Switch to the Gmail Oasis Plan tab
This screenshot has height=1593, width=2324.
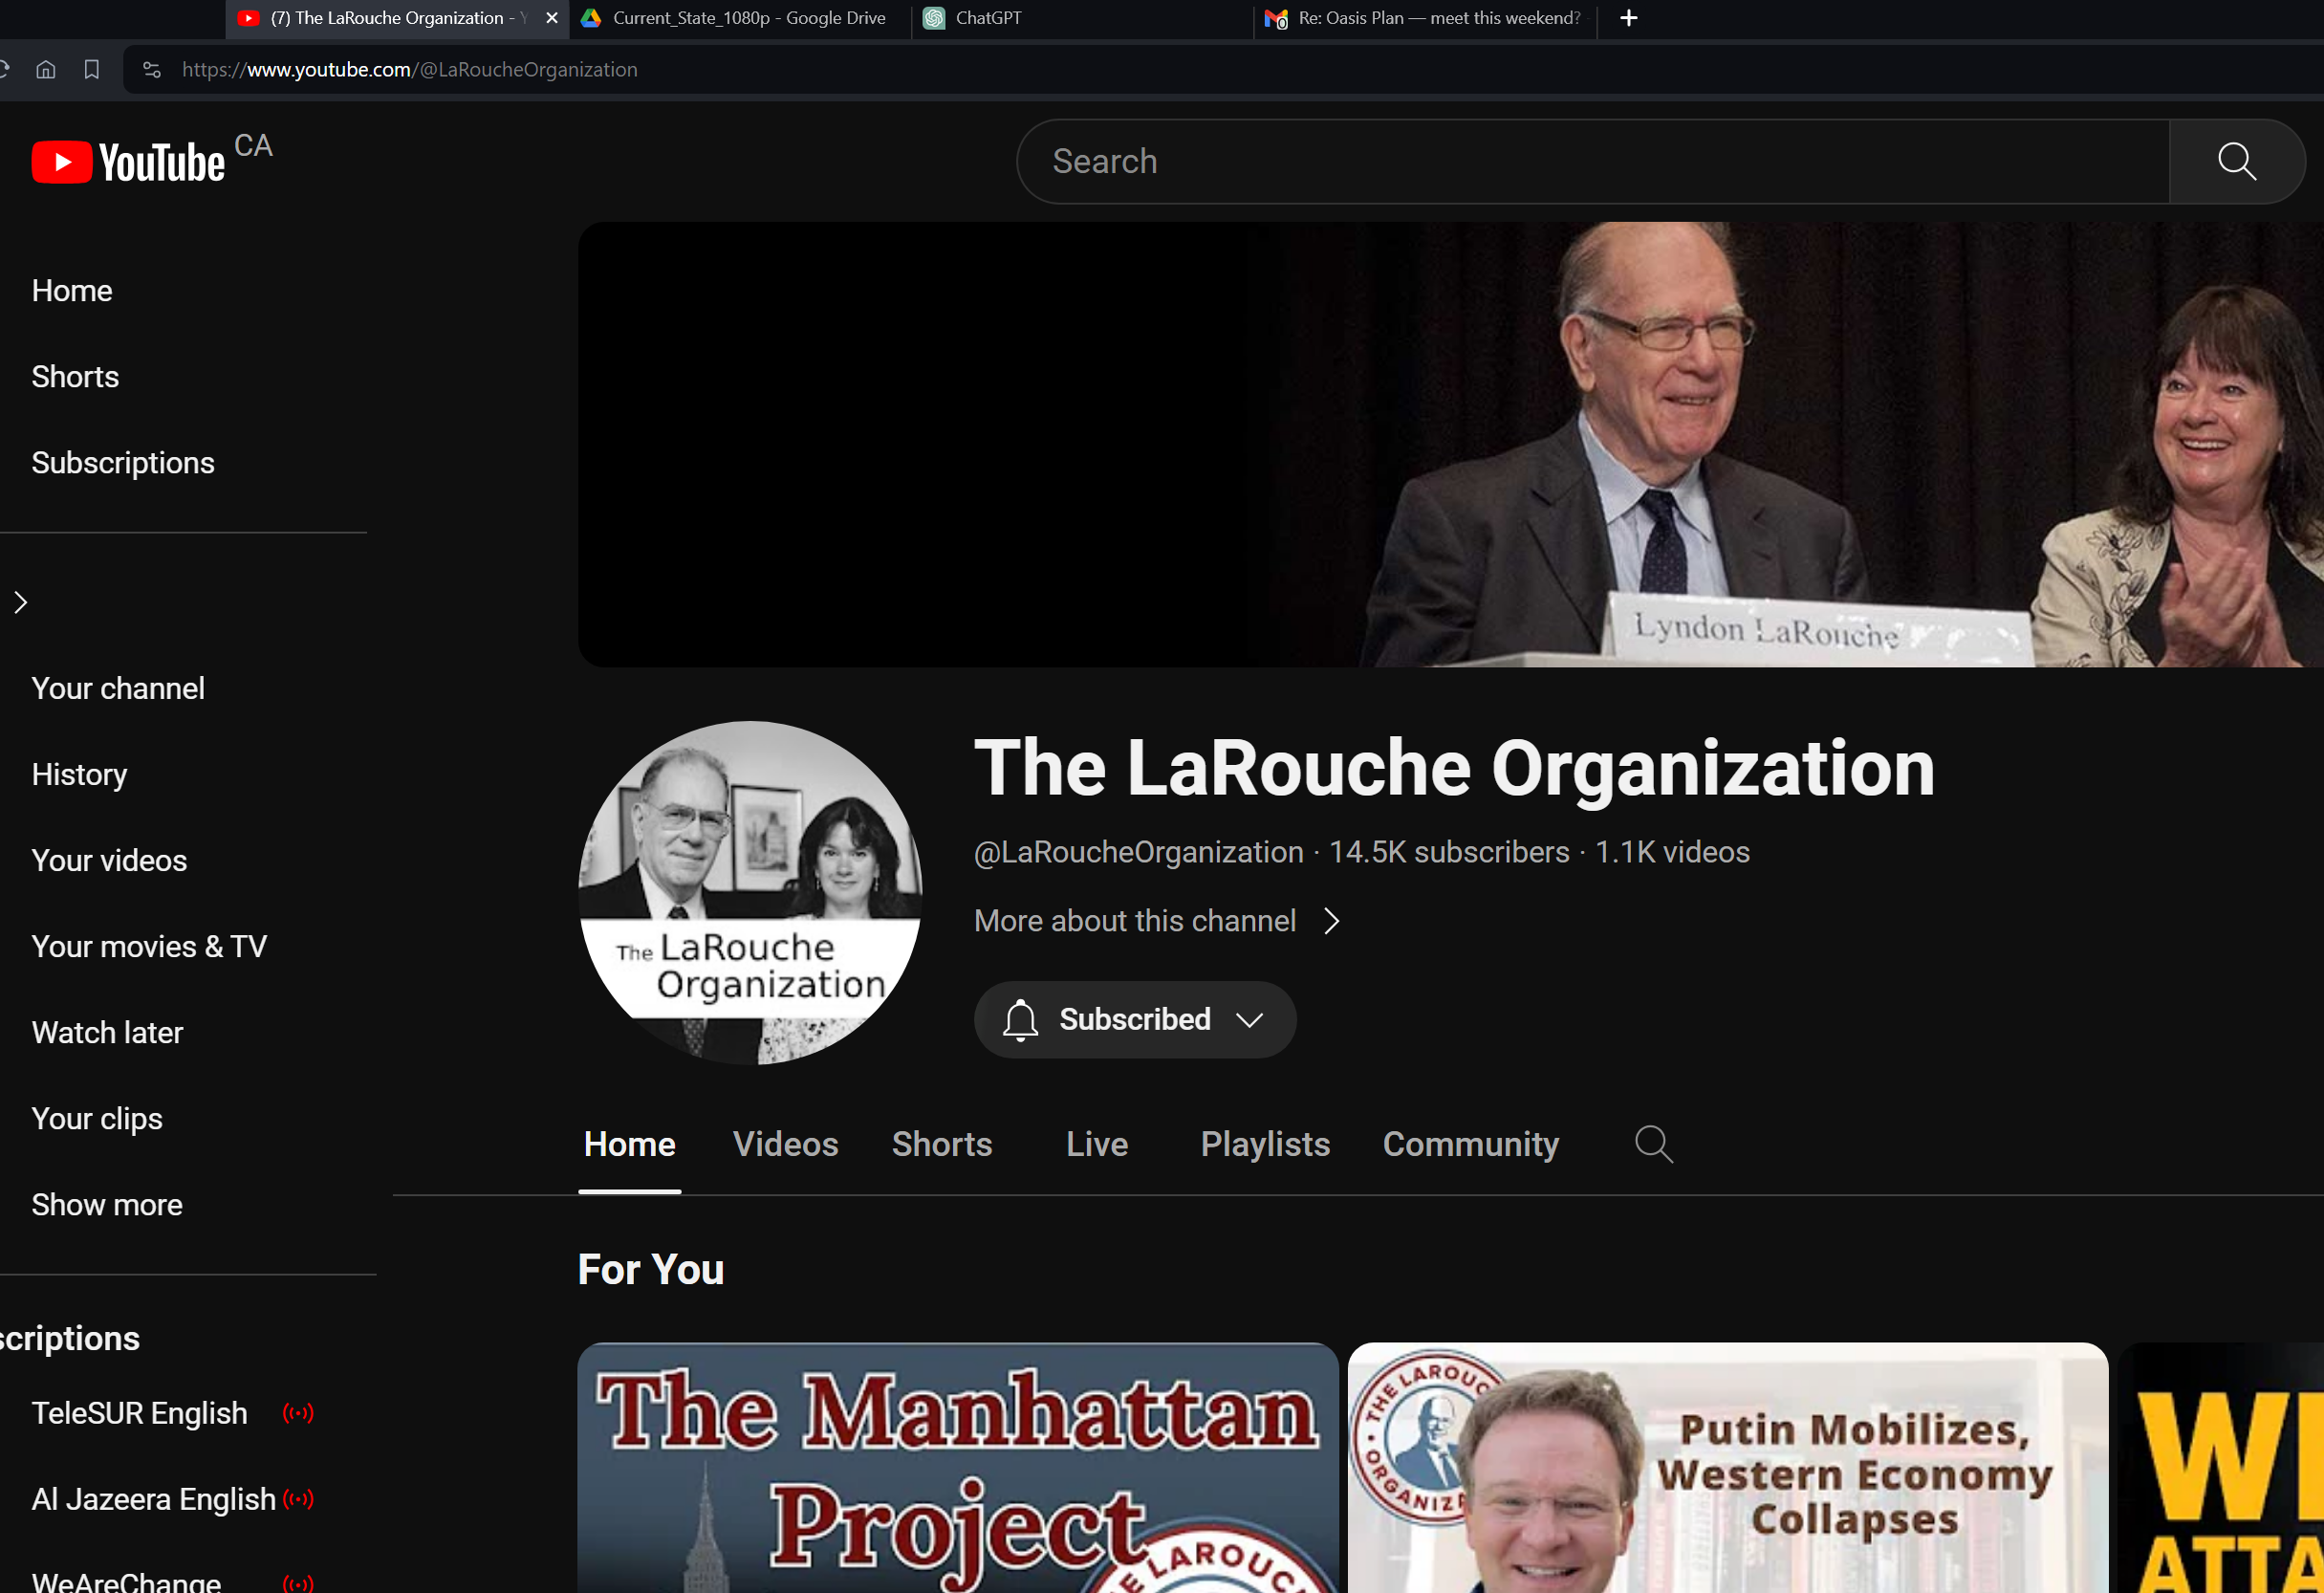click(x=1424, y=18)
